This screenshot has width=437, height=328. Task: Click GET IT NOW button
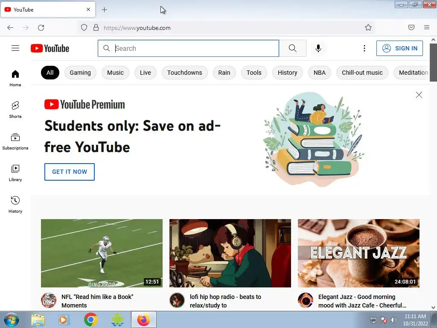[x=70, y=172]
